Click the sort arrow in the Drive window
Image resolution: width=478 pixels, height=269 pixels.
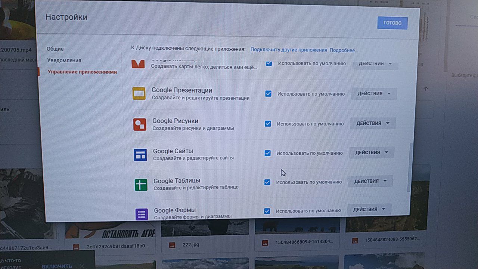(426, 89)
